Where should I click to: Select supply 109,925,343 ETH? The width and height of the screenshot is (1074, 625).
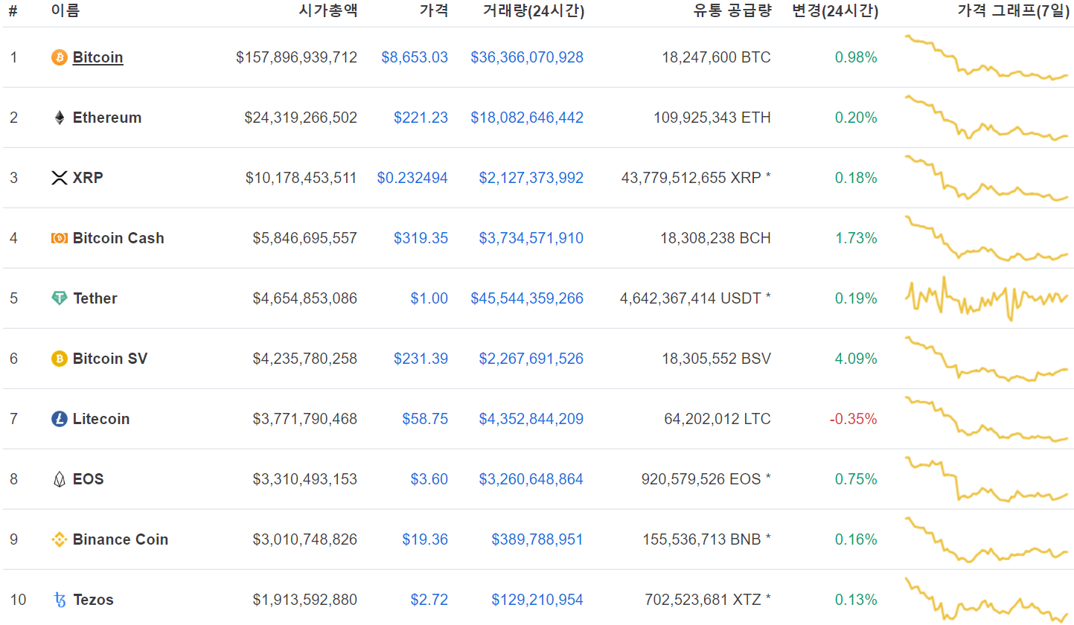[712, 118]
